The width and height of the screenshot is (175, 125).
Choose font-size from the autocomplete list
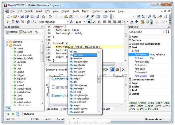(x=78, y=58)
